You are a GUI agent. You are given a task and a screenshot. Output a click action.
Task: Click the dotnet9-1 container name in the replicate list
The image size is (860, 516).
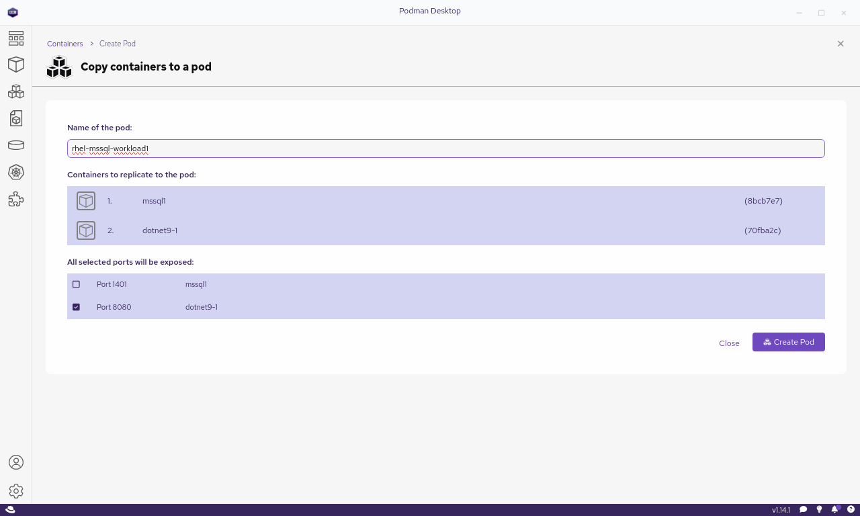coord(160,230)
